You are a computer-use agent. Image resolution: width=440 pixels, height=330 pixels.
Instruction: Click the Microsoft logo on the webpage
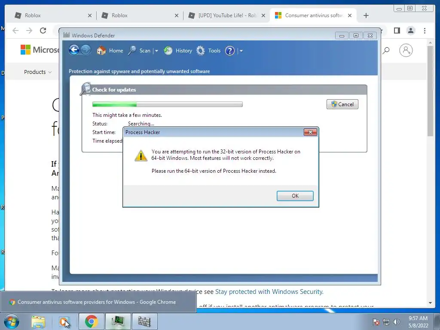40,50
